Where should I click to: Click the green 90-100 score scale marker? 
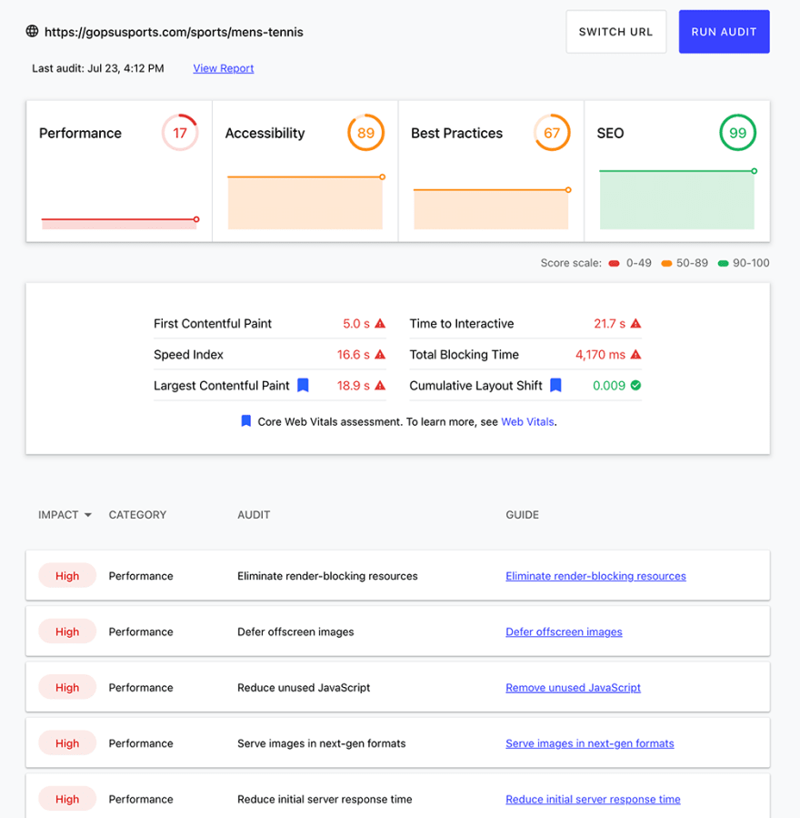[723, 263]
